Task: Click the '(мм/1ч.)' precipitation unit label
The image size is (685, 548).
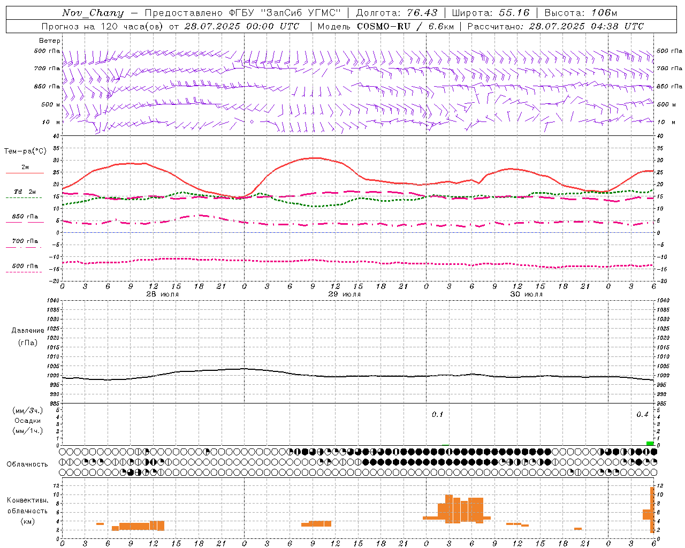Action: [28, 431]
